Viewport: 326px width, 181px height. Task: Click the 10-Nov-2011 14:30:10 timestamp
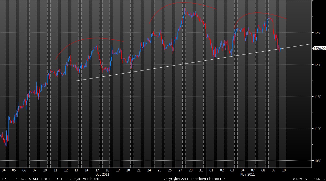pos(308,179)
